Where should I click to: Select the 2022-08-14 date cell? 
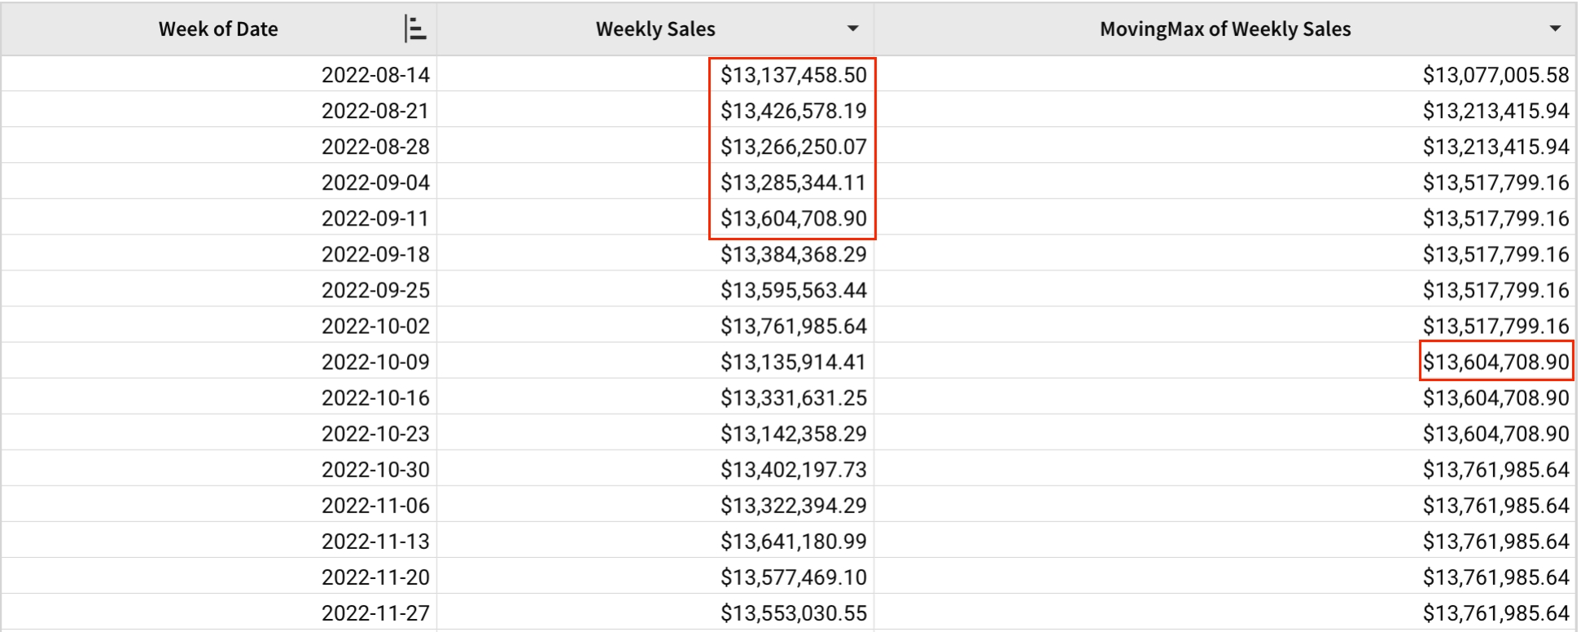coord(375,75)
